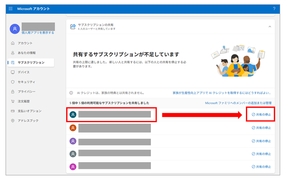Viewport: 287px width, 180px height.
Task: Click the purple user avatar icon
Action: click(x=73, y=141)
